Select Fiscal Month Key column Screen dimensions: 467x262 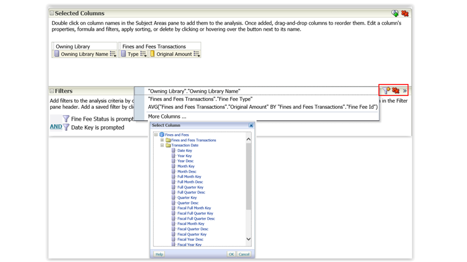point(191,224)
